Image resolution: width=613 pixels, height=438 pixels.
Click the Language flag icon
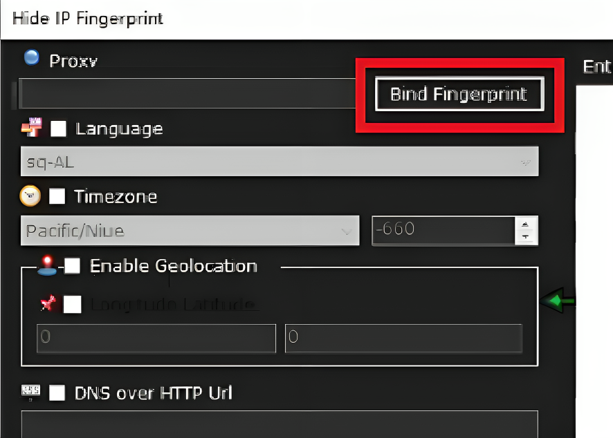32,127
